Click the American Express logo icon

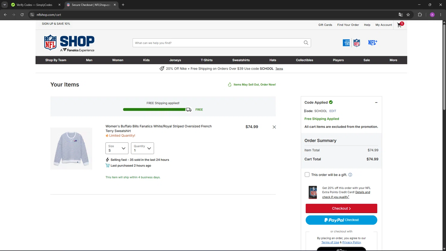[x=346, y=43]
